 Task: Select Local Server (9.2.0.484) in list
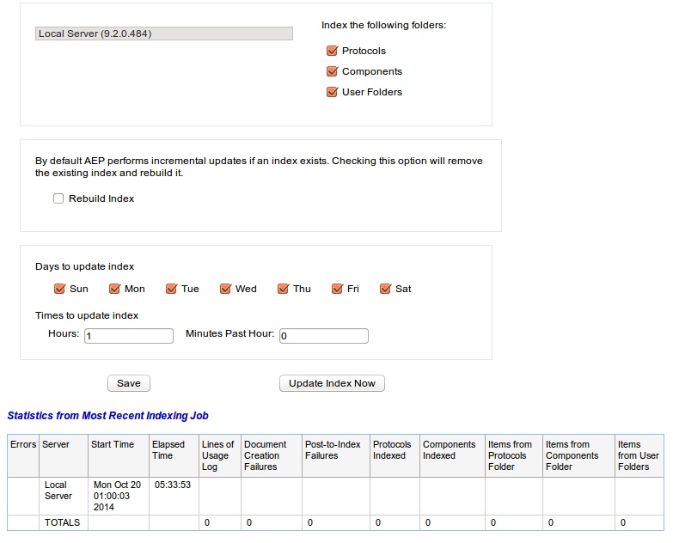point(164,34)
